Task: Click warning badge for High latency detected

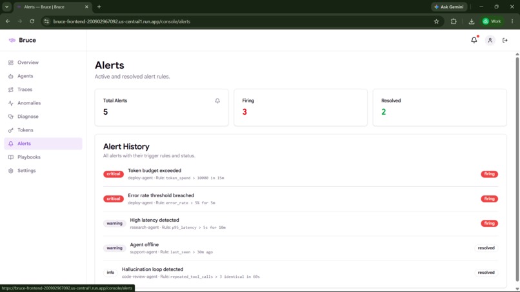Action: pyautogui.click(x=114, y=224)
